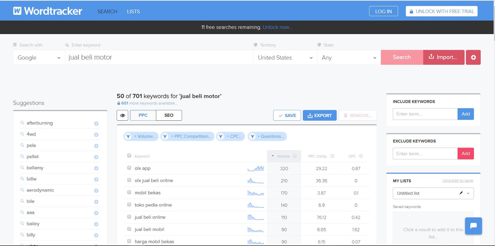Add aaa suggestion with plus icon

pyautogui.click(x=96, y=213)
